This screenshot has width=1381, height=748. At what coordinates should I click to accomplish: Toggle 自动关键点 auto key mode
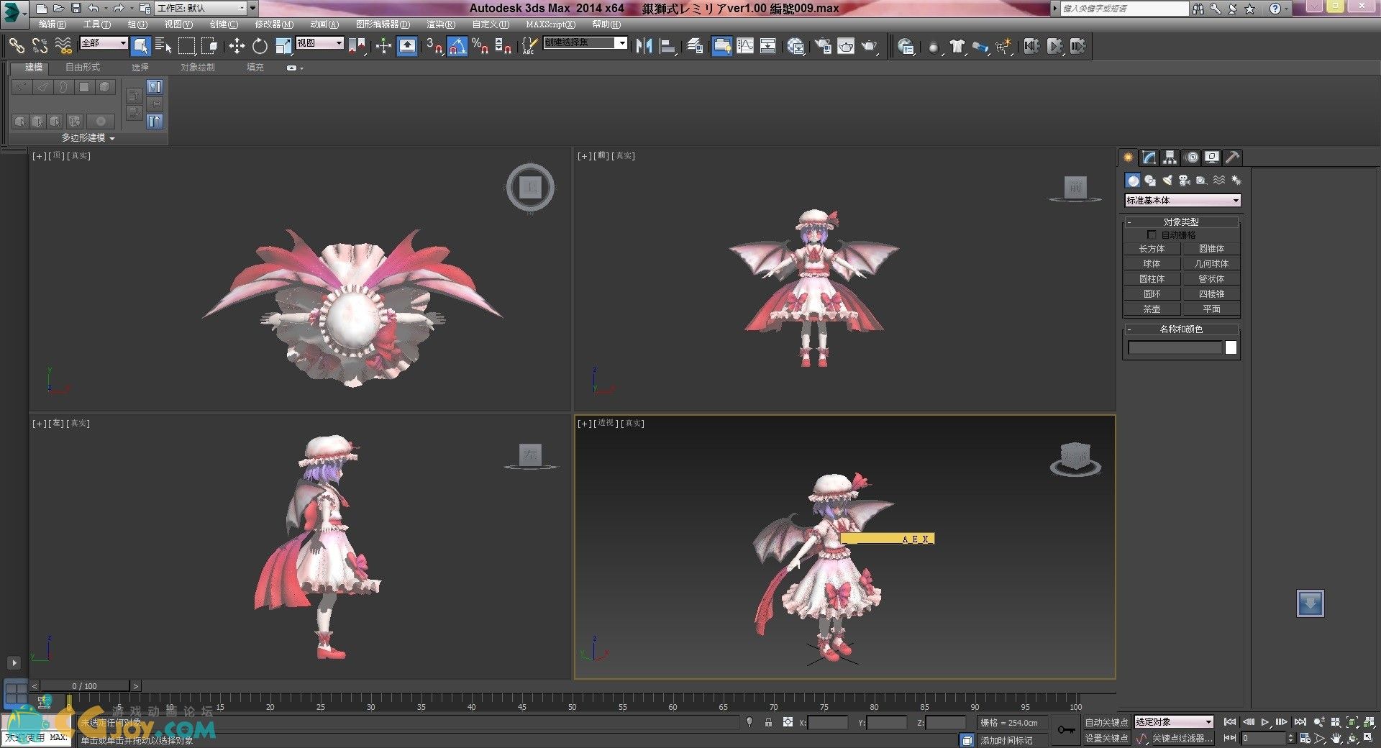coord(1106,722)
